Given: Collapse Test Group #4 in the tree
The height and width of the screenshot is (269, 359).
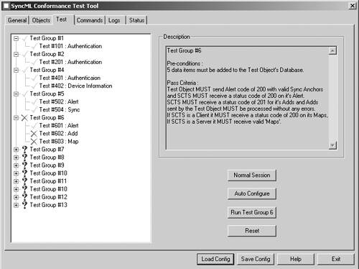Looking at the screenshot, I should tap(16, 70).
